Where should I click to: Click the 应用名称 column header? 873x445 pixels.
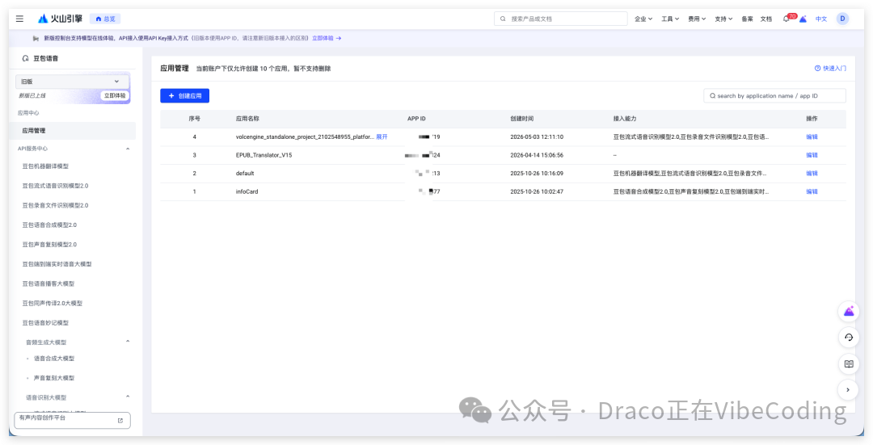(x=247, y=119)
